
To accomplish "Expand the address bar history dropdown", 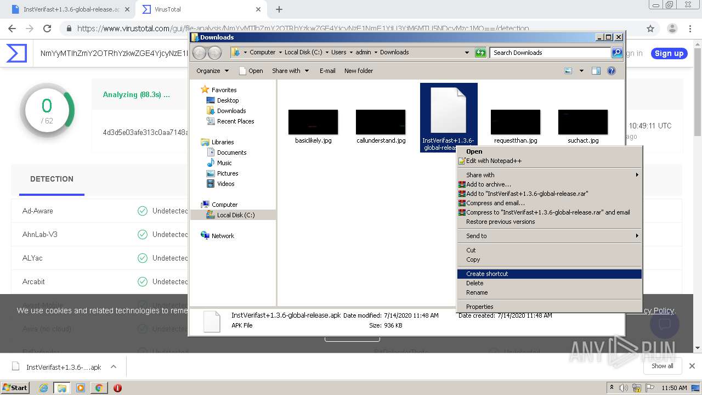I will pos(467,53).
